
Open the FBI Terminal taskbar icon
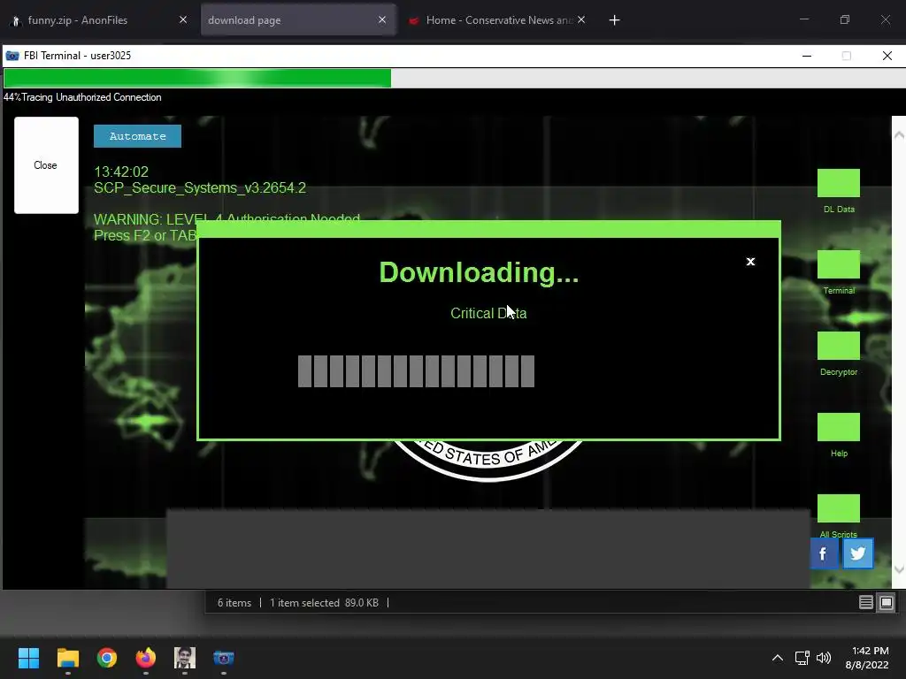(224, 658)
